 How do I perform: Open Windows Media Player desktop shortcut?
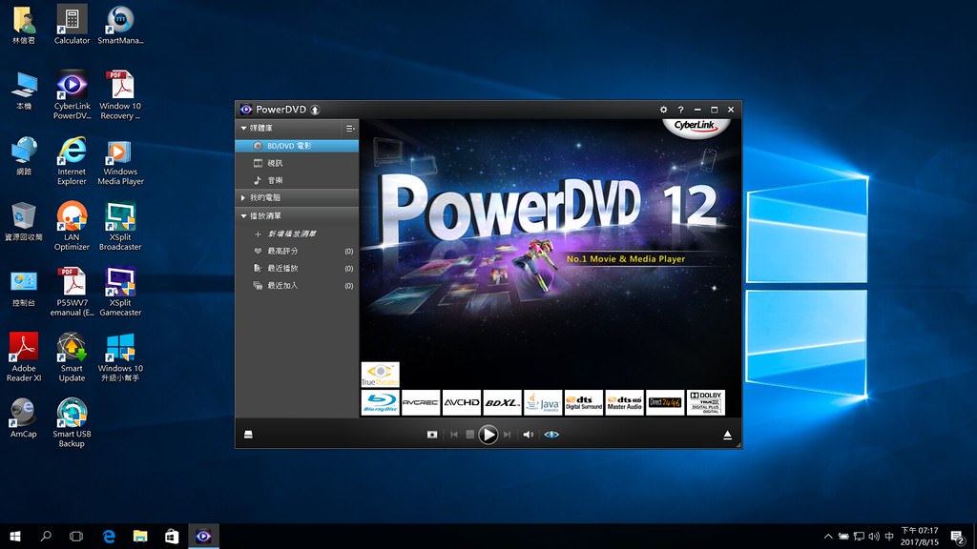tap(120, 161)
